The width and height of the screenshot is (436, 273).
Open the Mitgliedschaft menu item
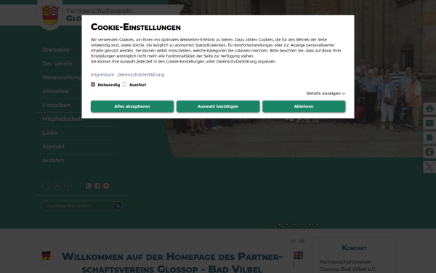click(62, 119)
